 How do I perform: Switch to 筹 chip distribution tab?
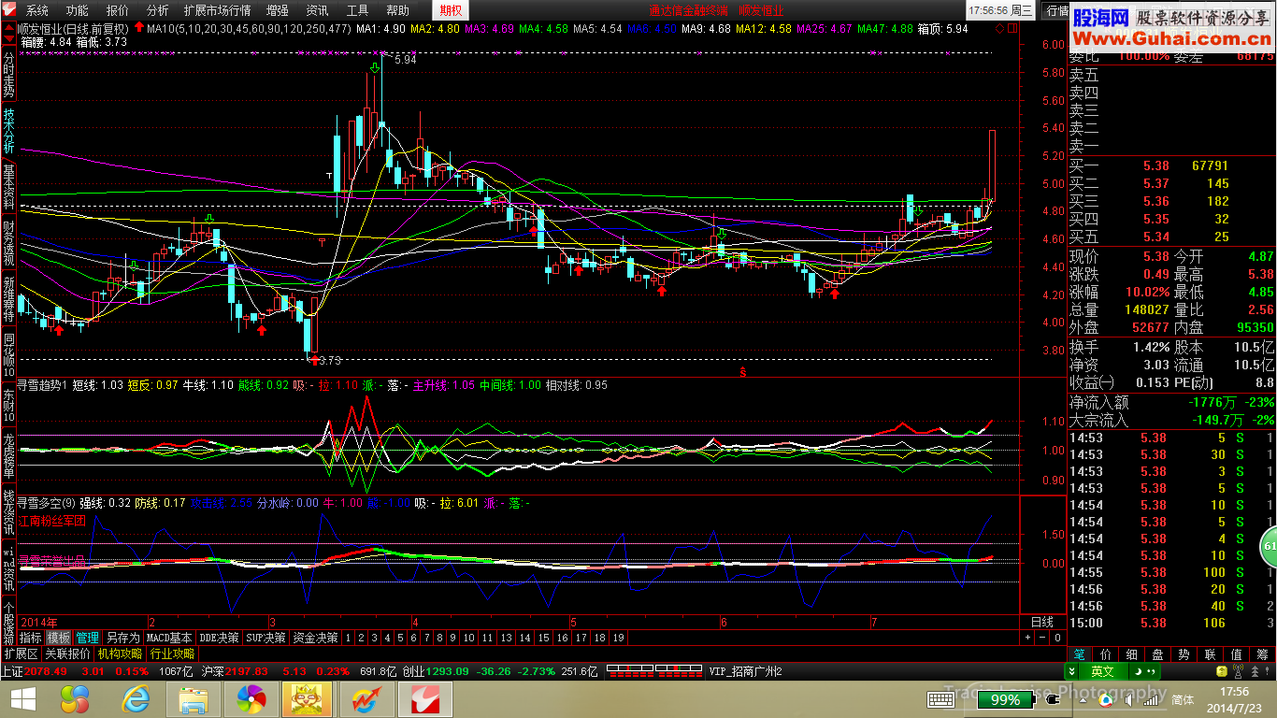click(x=1263, y=654)
